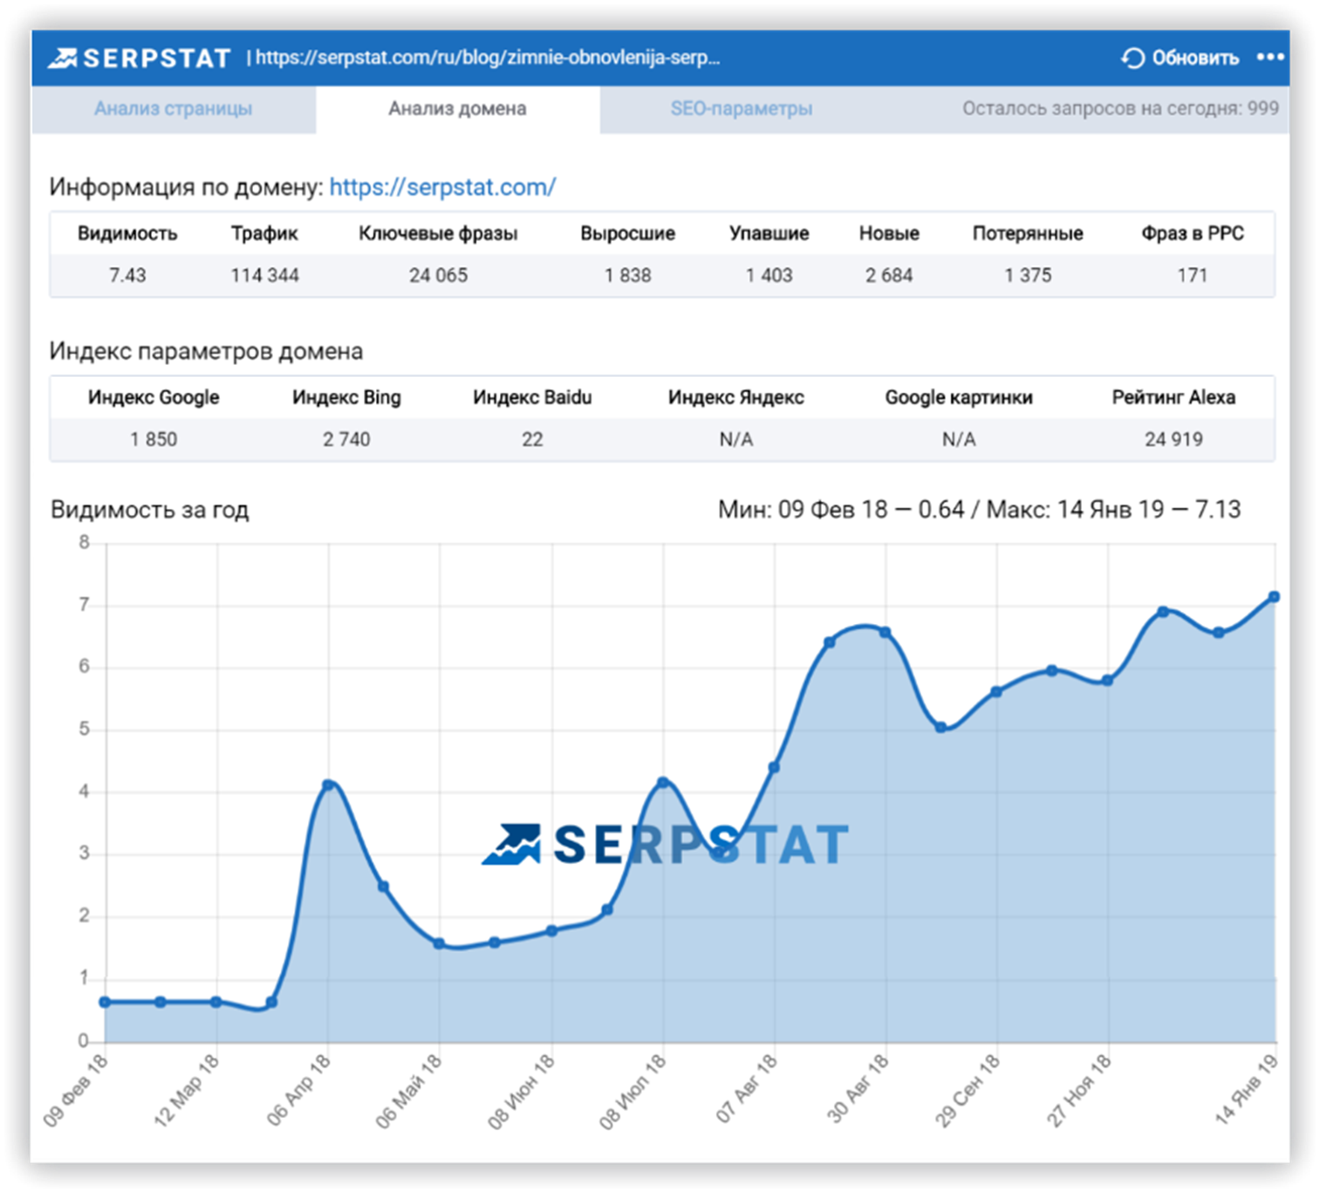Click the Новые value 2 684
This screenshot has height=1193, width=1320.
coord(889,275)
